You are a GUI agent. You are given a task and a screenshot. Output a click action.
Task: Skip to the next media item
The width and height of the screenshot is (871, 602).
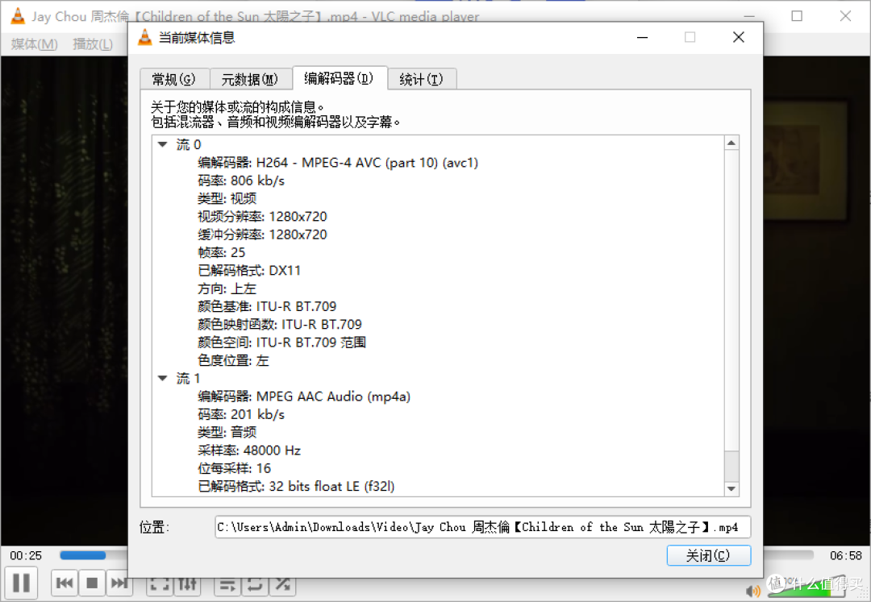click(x=119, y=583)
